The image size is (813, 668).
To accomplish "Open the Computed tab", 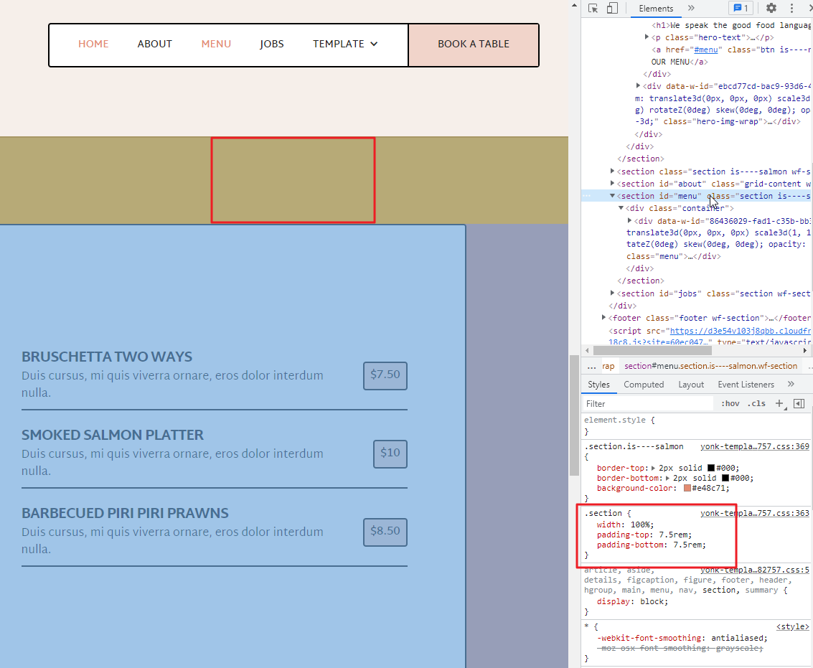I will click(644, 385).
